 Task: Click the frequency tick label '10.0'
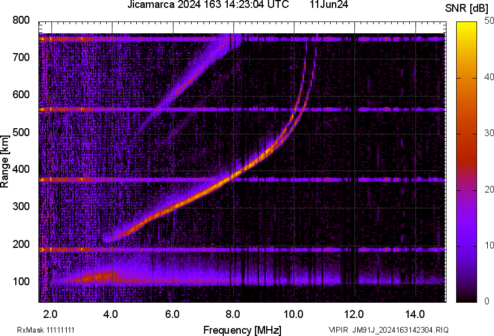coord(293,315)
